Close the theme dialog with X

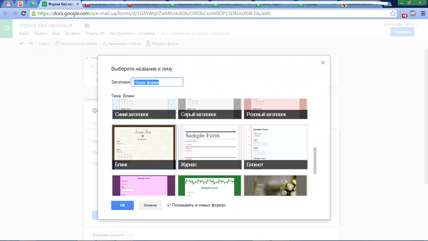click(x=323, y=62)
